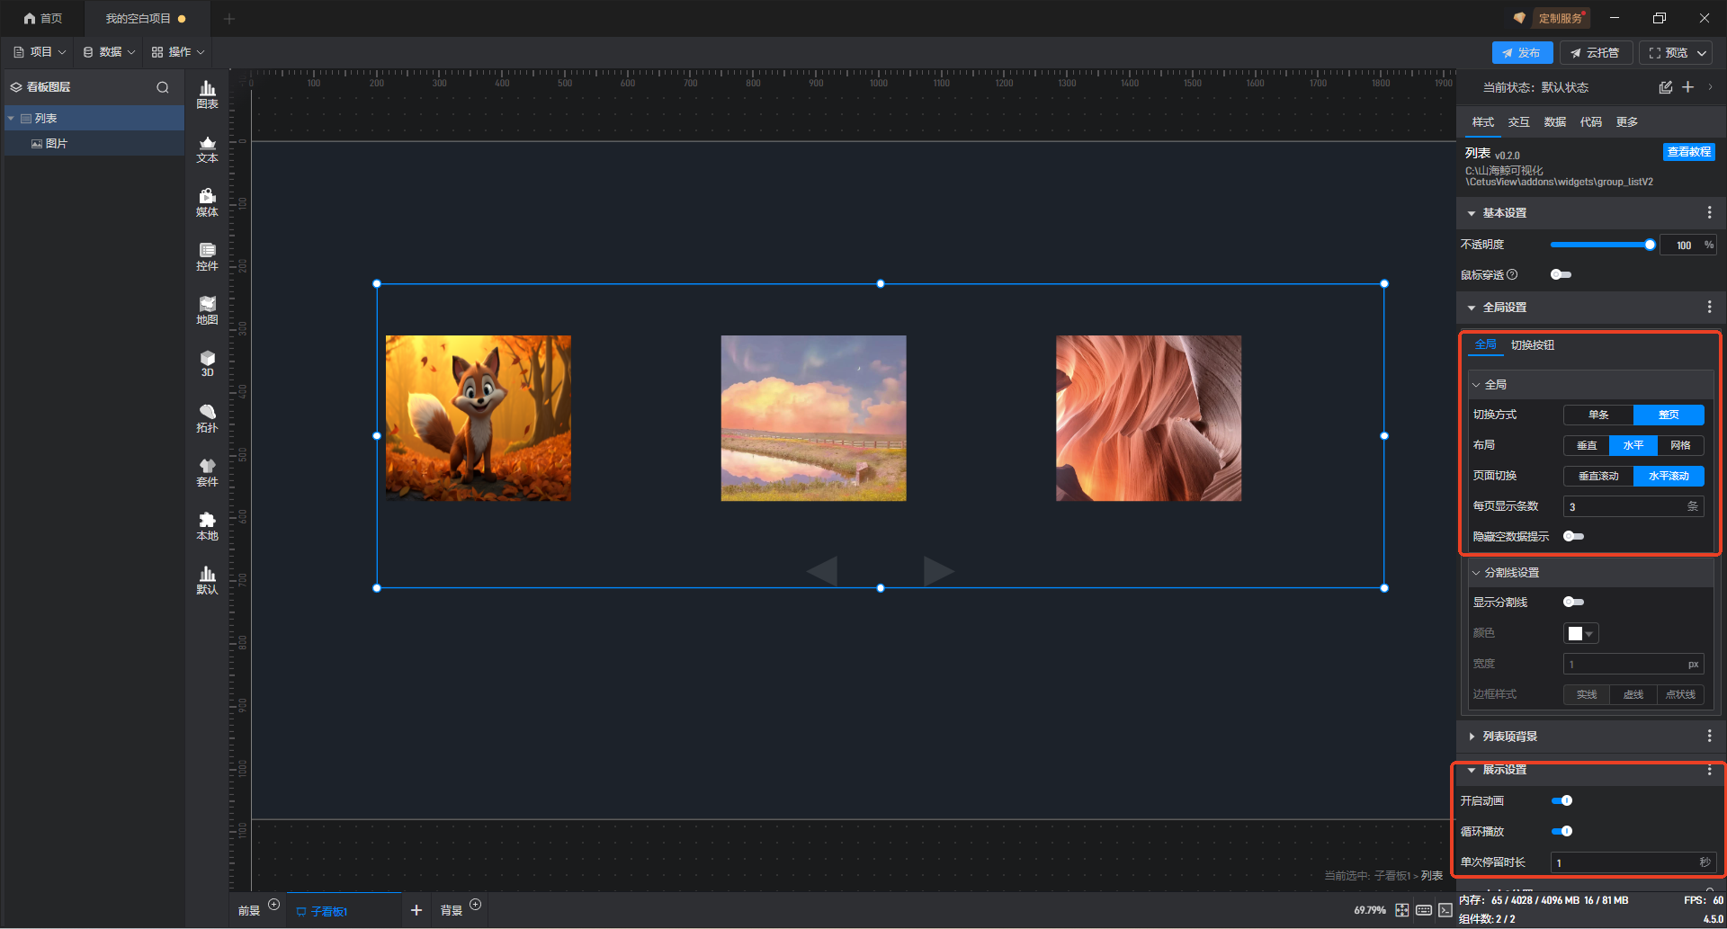
Task: Expand the 列表项背景 section
Action: pyautogui.click(x=1472, y=737)
